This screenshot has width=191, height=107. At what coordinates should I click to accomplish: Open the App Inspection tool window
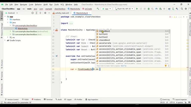coord(92,100)
